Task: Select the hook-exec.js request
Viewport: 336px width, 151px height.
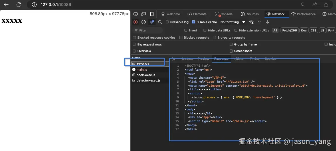Action: (x=150, y=75)
